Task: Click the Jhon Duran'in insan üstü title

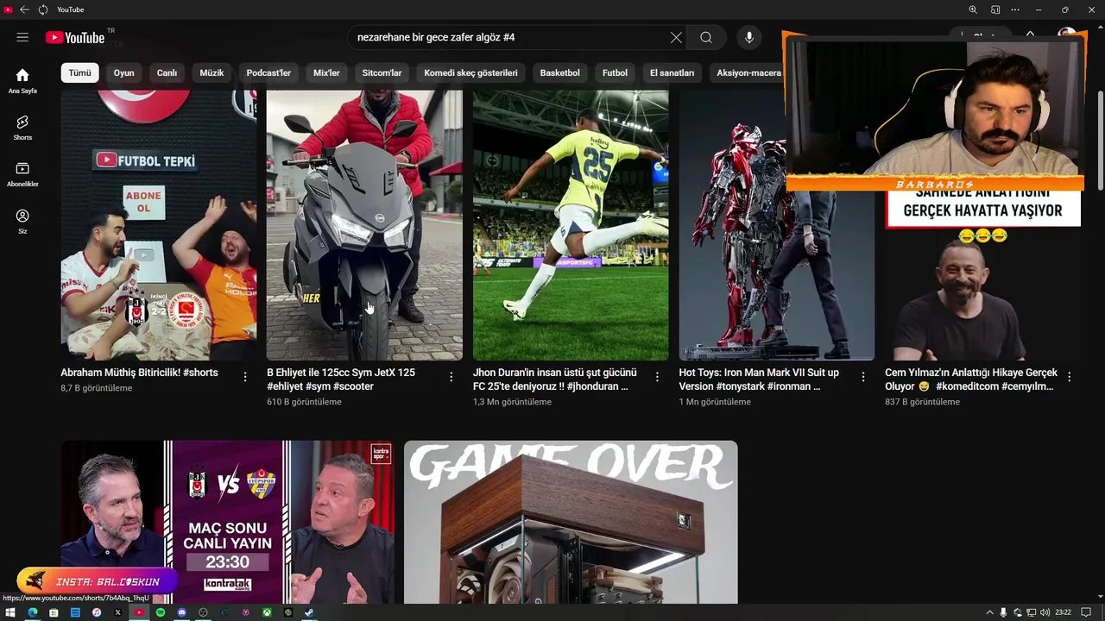Action: tap(554, 379)
